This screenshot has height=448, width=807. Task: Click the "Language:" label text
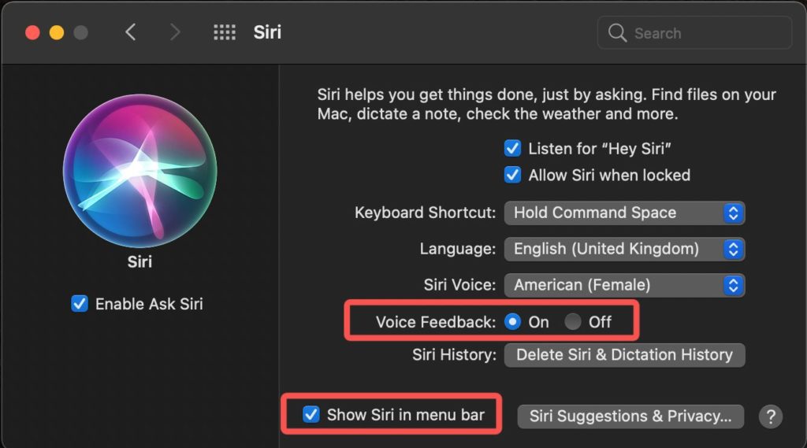(x=458, y=249)
